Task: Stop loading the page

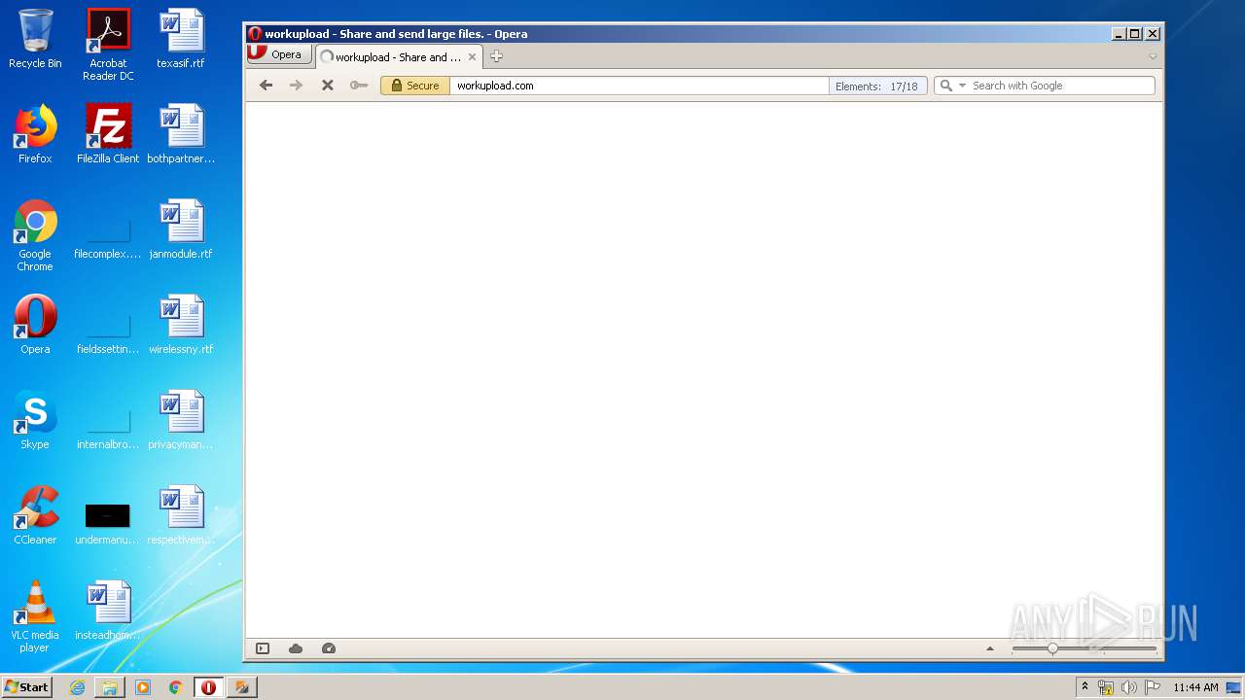Action: [328, 86]
